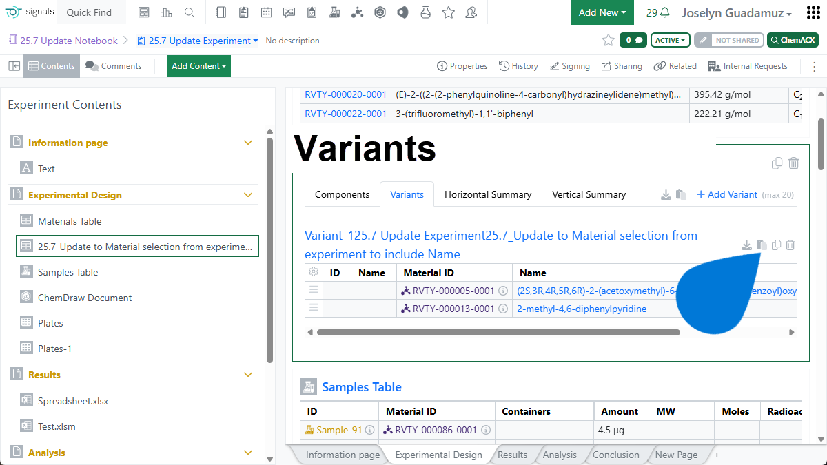
Task: Collapse the Experimental Design section
Action: [248, 195]
